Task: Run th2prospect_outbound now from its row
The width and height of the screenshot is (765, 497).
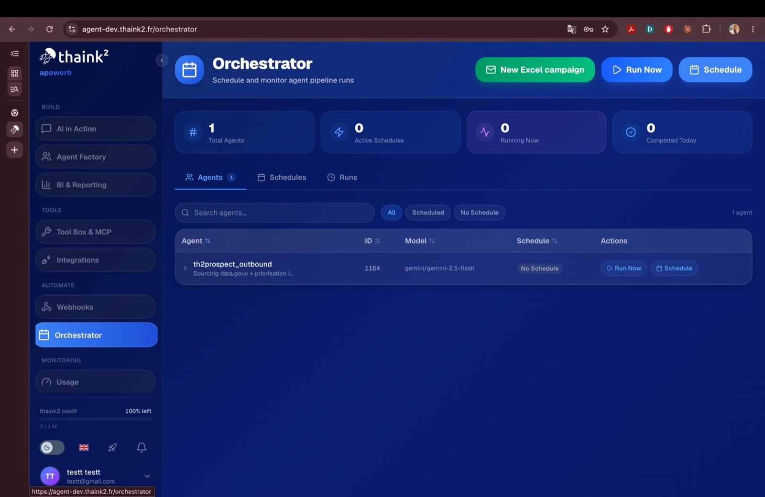Action: click(624, 268)
